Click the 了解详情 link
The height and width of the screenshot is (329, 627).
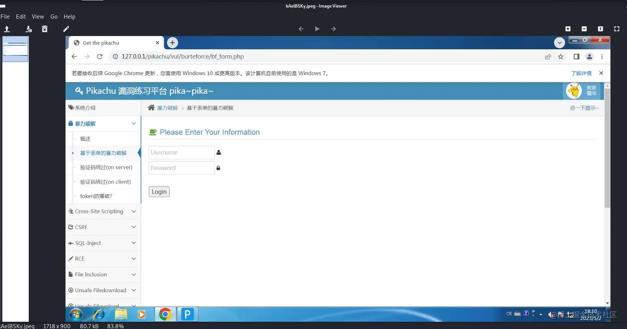581,73
